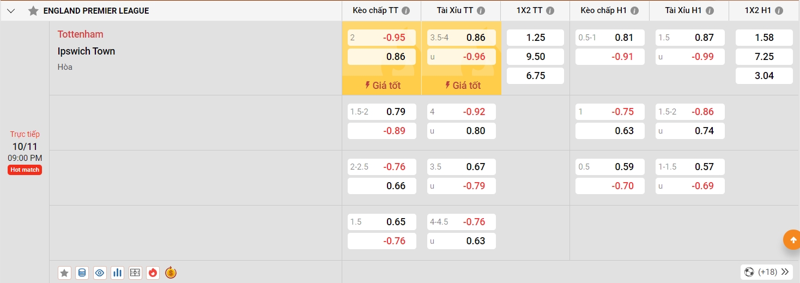Collapse the England Premier League section chevron

pos(11,11)
